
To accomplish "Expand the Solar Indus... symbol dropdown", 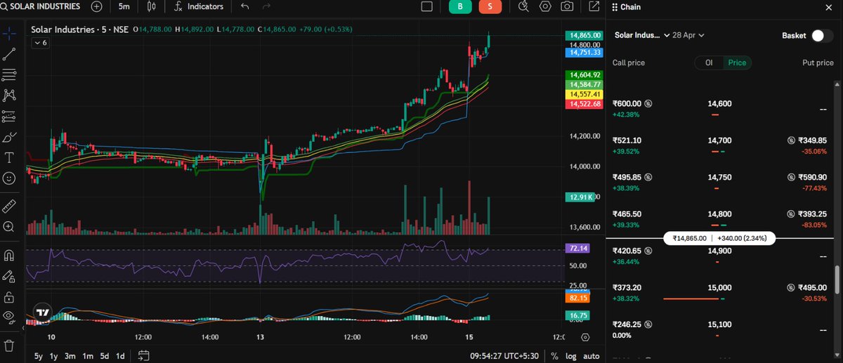I will click(642, 34).
